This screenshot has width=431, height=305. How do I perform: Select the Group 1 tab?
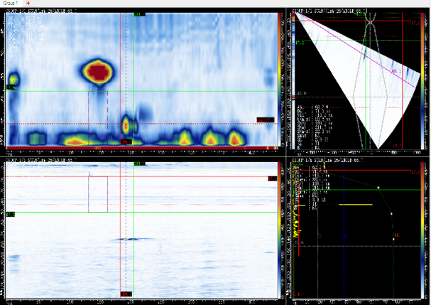pyautogui.click(x=11, y=3)
